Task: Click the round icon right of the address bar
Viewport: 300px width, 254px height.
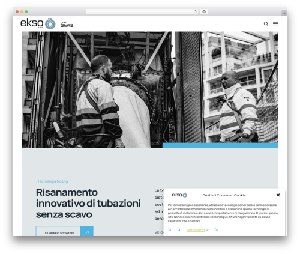Action: point(204,12)
